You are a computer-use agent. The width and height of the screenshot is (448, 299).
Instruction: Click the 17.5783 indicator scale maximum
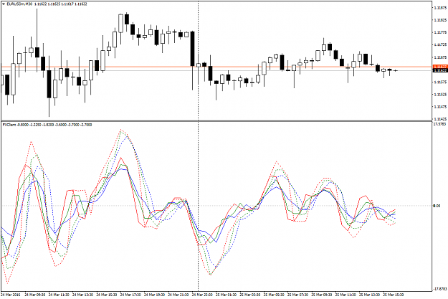pos(439,124)
